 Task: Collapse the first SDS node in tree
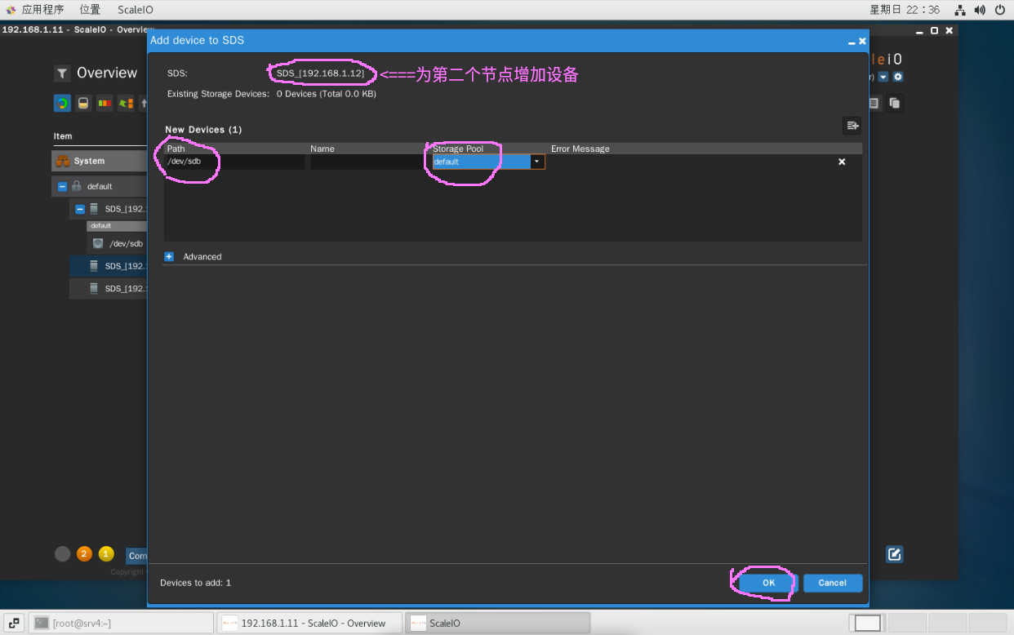click(x=80, y=209)
